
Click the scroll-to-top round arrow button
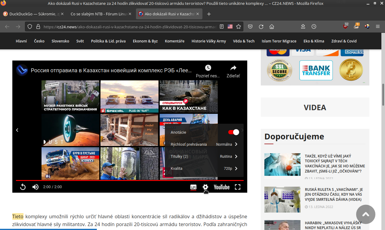click(x=365, y=214)
